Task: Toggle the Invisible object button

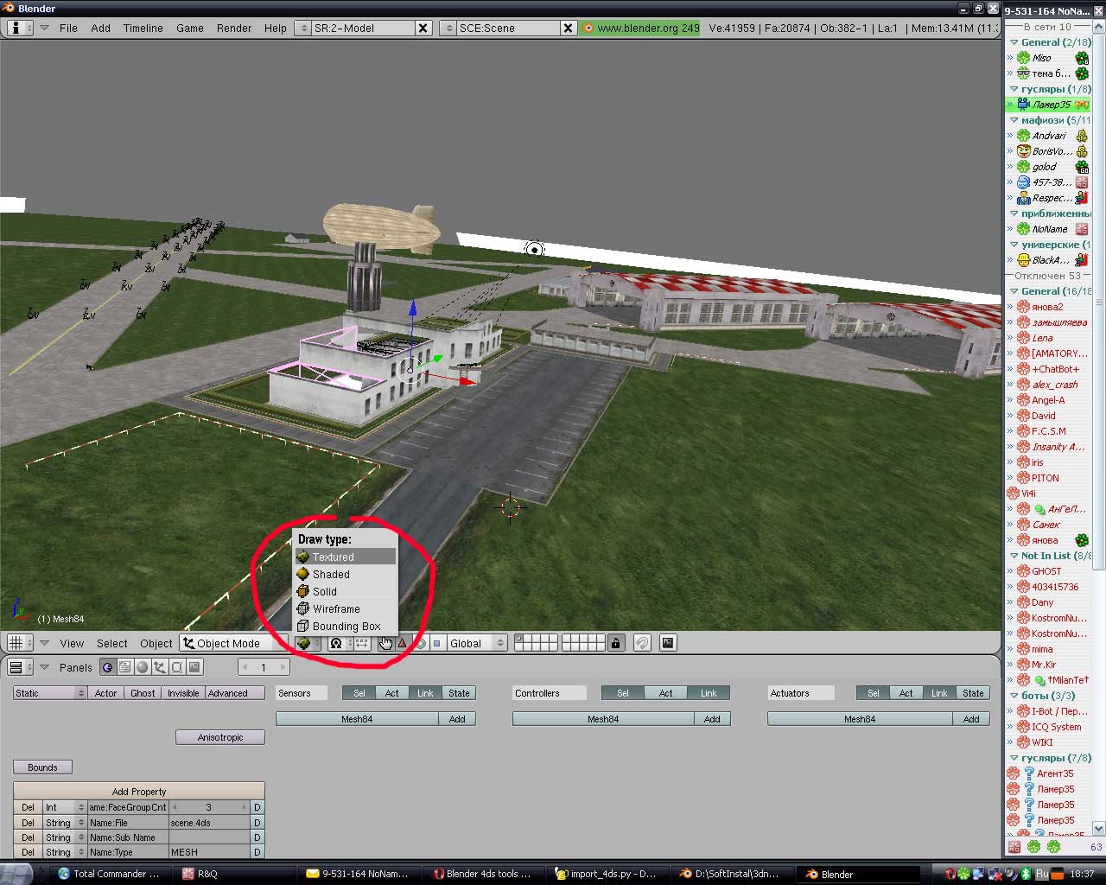Action: (183, 693)
